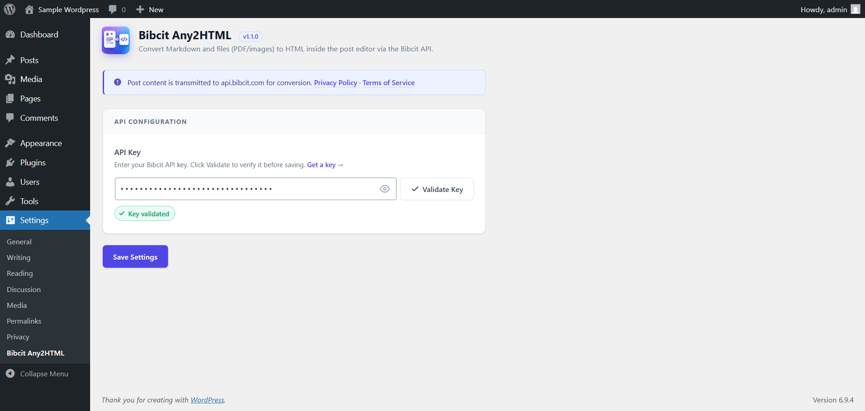Click the Version 6.9.4 text
This screenshot has width=865, height=411.
pyautogui.click(x=833, y=400)
